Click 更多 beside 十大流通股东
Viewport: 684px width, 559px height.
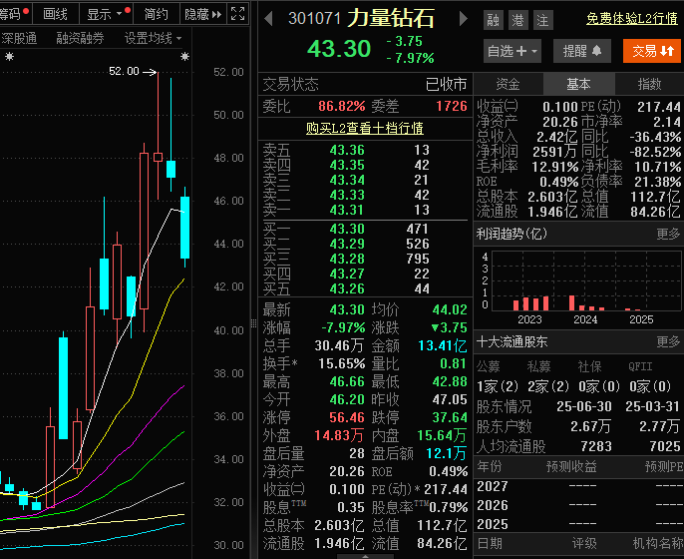(668, 341)
